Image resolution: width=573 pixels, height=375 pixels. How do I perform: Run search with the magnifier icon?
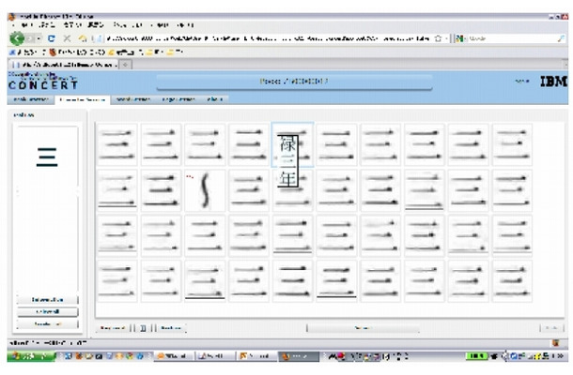coord(561,38)
